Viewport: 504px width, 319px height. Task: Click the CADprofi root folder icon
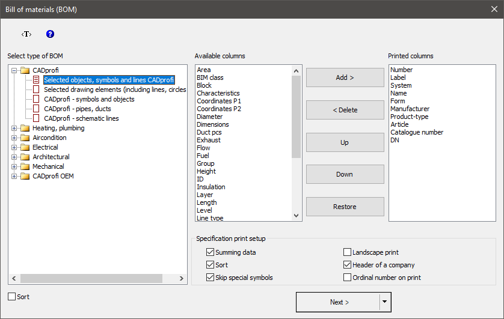pyautogui.click(x=25, y=70)
